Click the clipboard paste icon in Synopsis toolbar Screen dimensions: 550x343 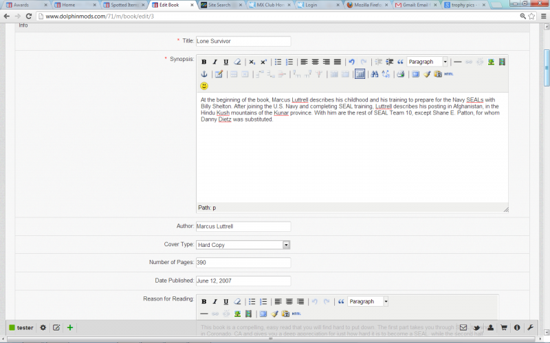pyautogui.click(x=437, y=74)
